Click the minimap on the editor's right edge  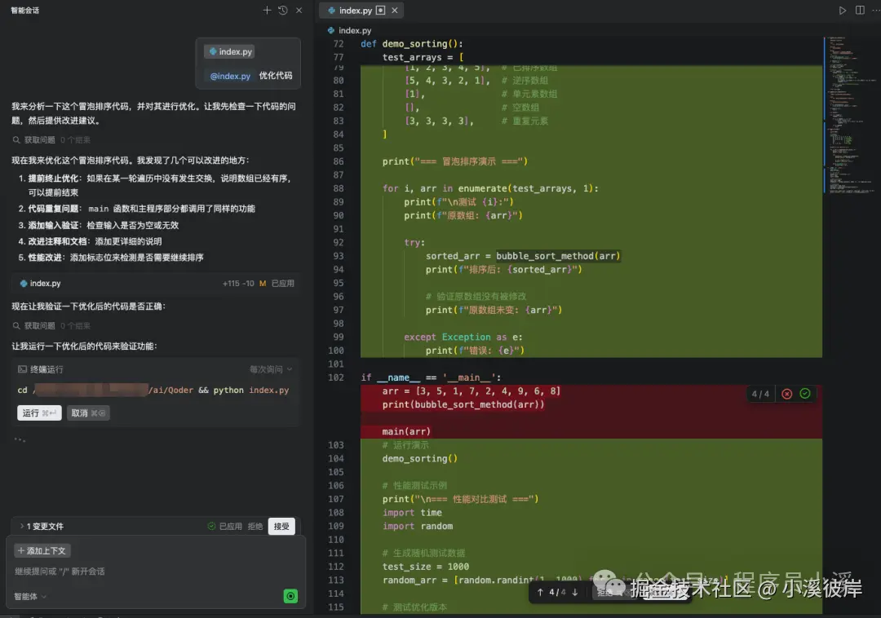pos(851,115)
